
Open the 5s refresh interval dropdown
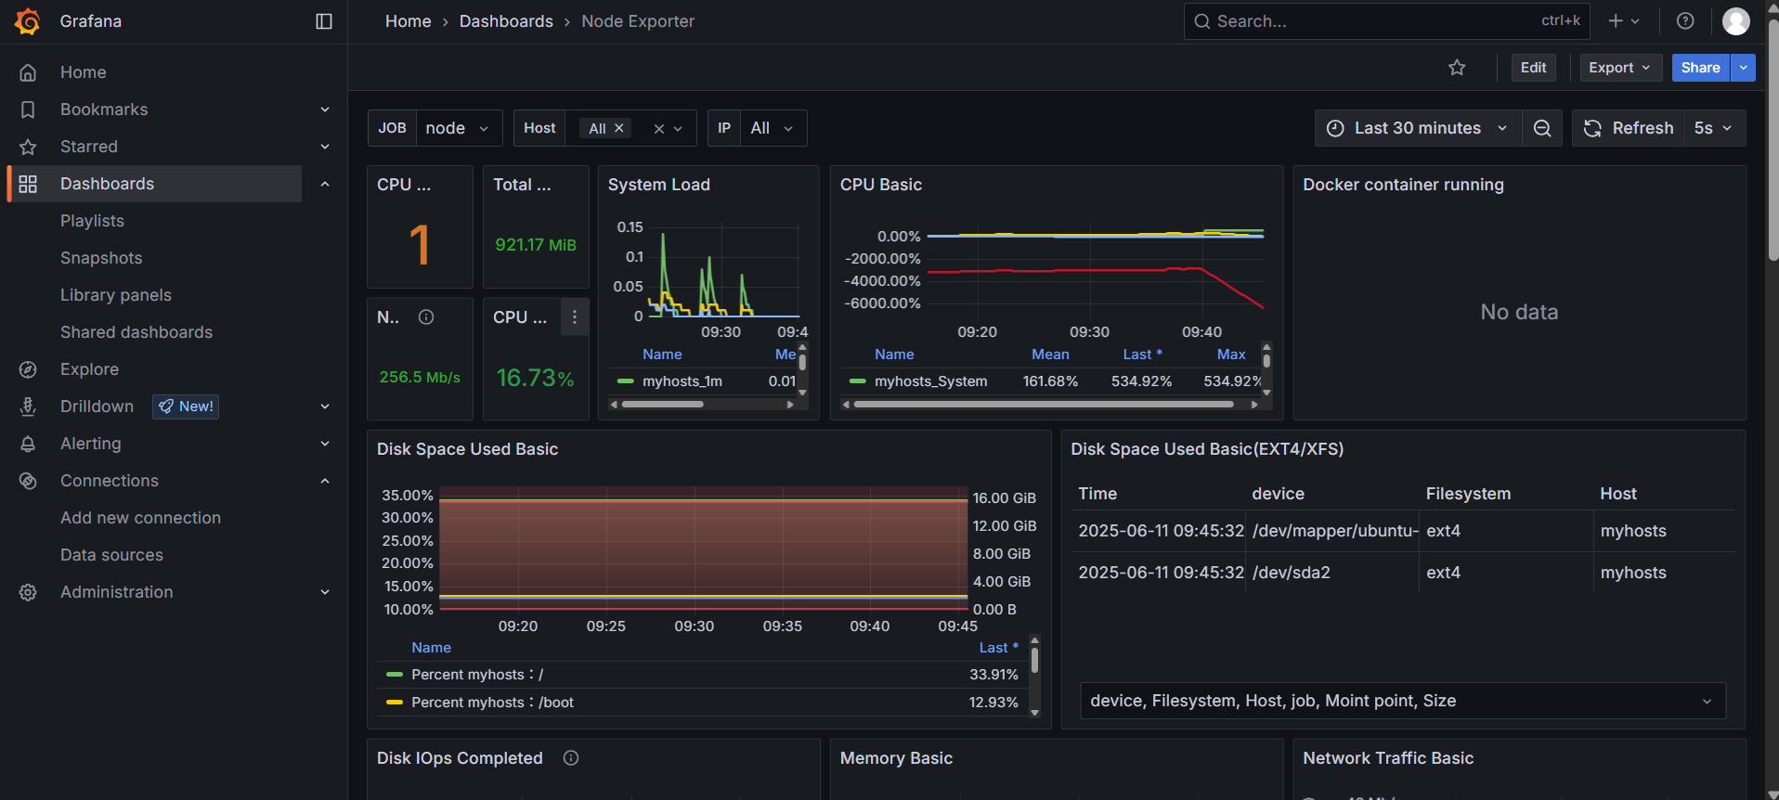[x=1714, y=128]
